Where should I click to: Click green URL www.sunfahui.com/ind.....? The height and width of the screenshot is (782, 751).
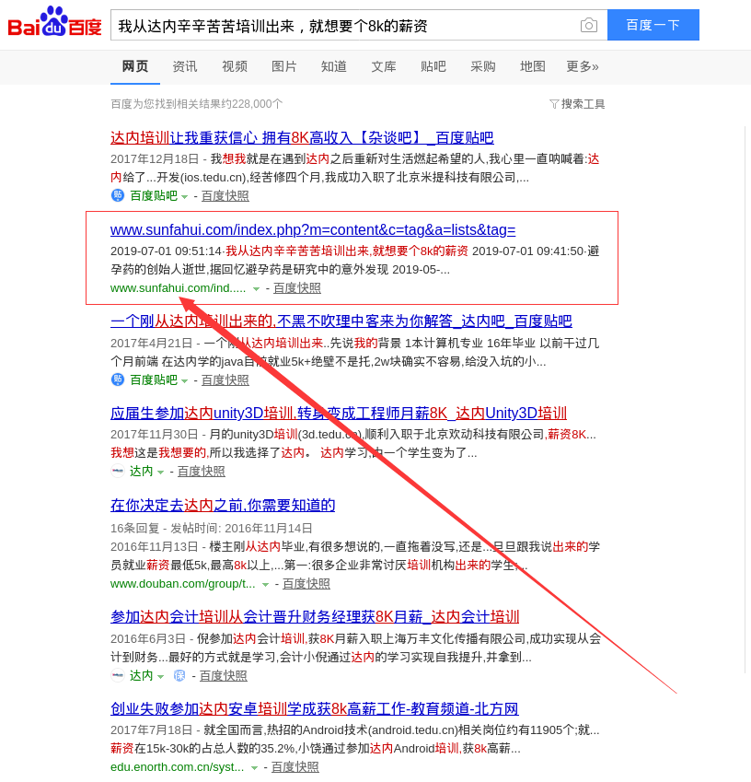coord(178,288)
